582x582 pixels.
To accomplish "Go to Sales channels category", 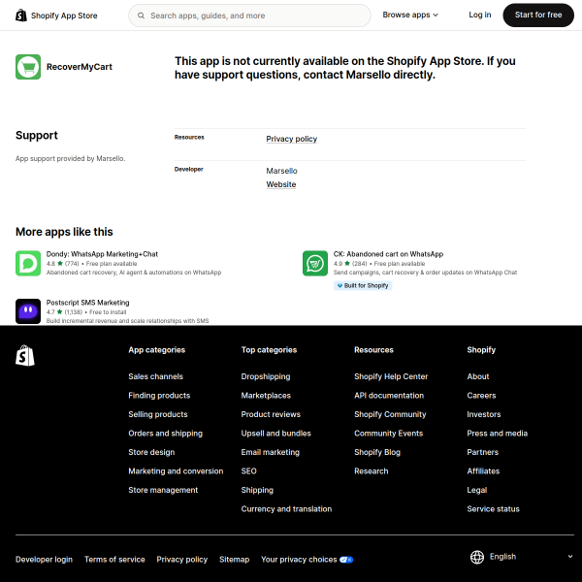I will click(155, 376).
